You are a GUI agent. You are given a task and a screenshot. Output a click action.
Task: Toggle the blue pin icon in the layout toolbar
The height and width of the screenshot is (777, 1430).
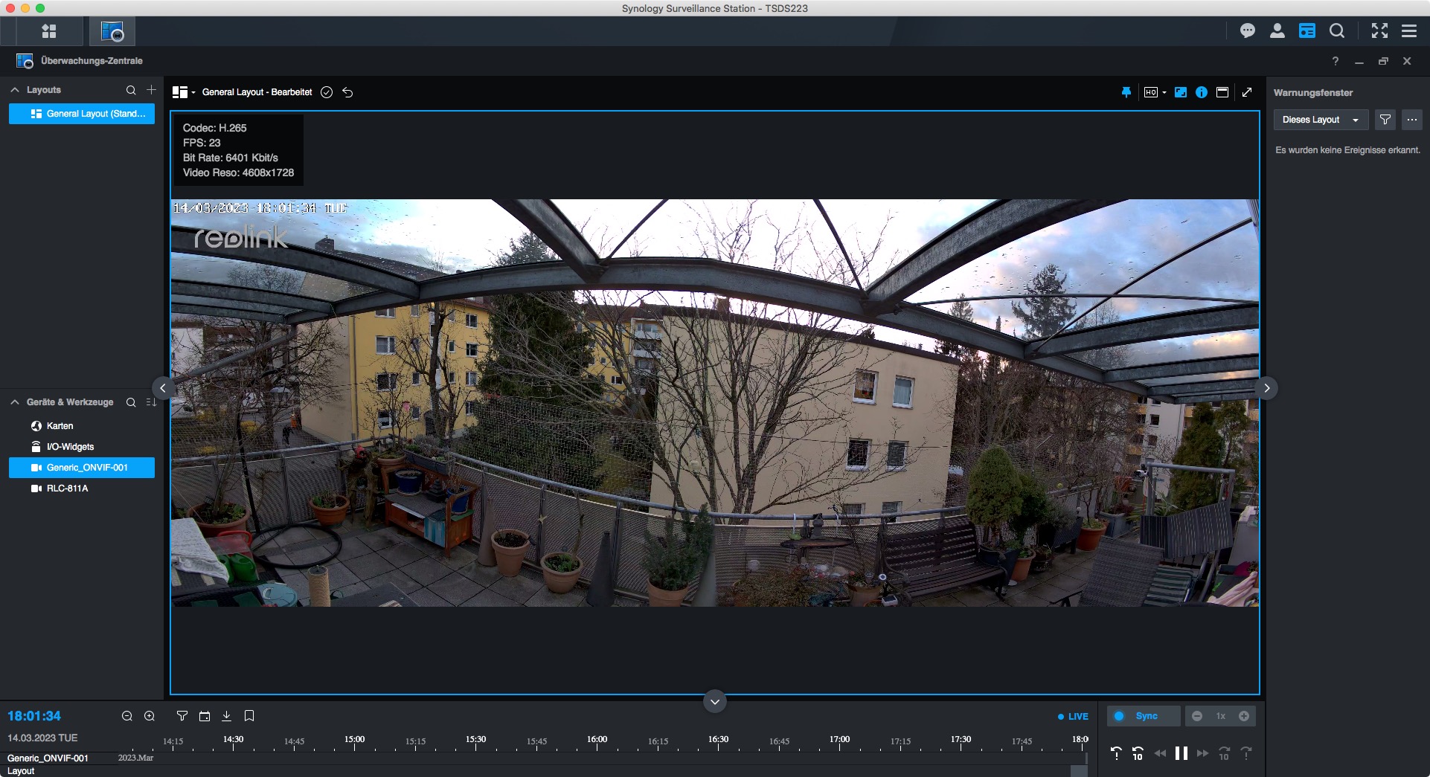click(1126, 92)
